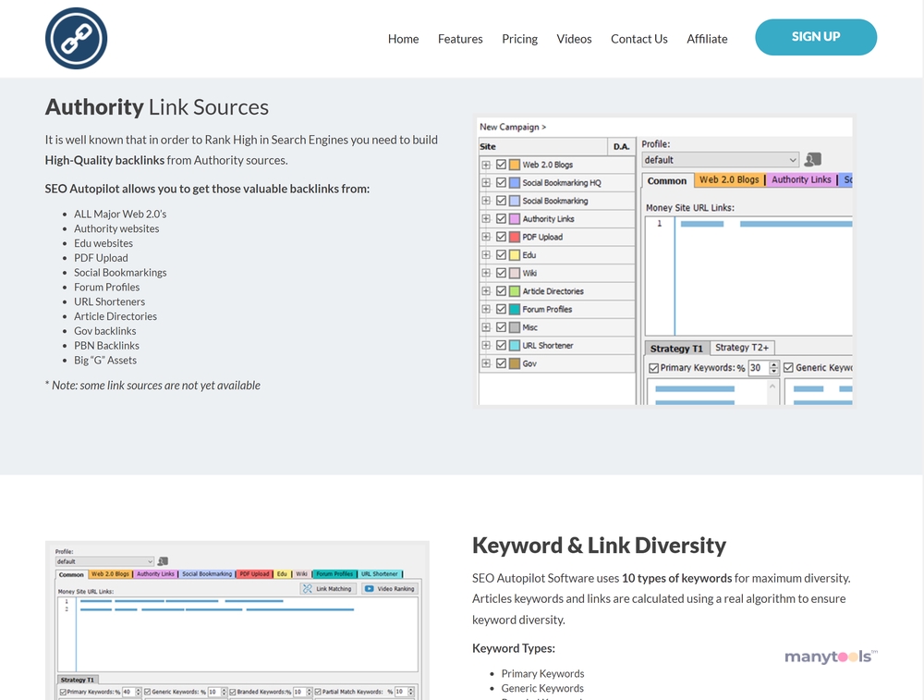Toggle the PDF Upload checkbox
The width and height of the screenshot is (924, 700).
tap(501, 237)
